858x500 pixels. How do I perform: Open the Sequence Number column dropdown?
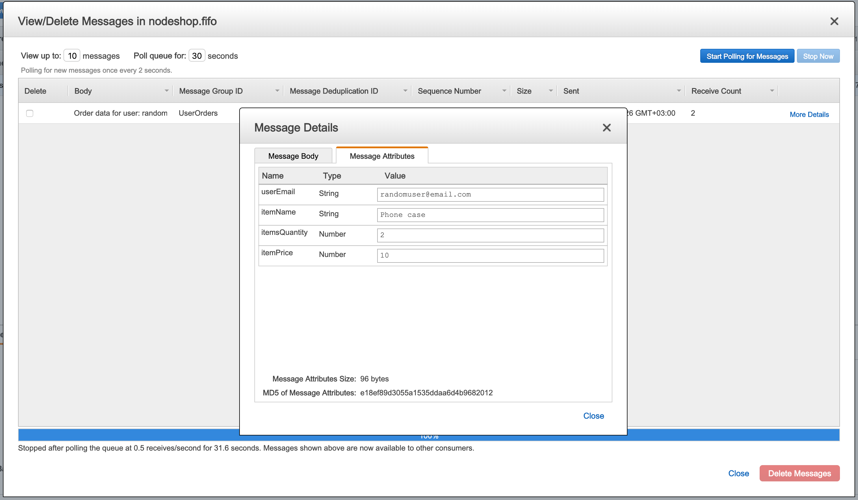click(x=504, y=90)
